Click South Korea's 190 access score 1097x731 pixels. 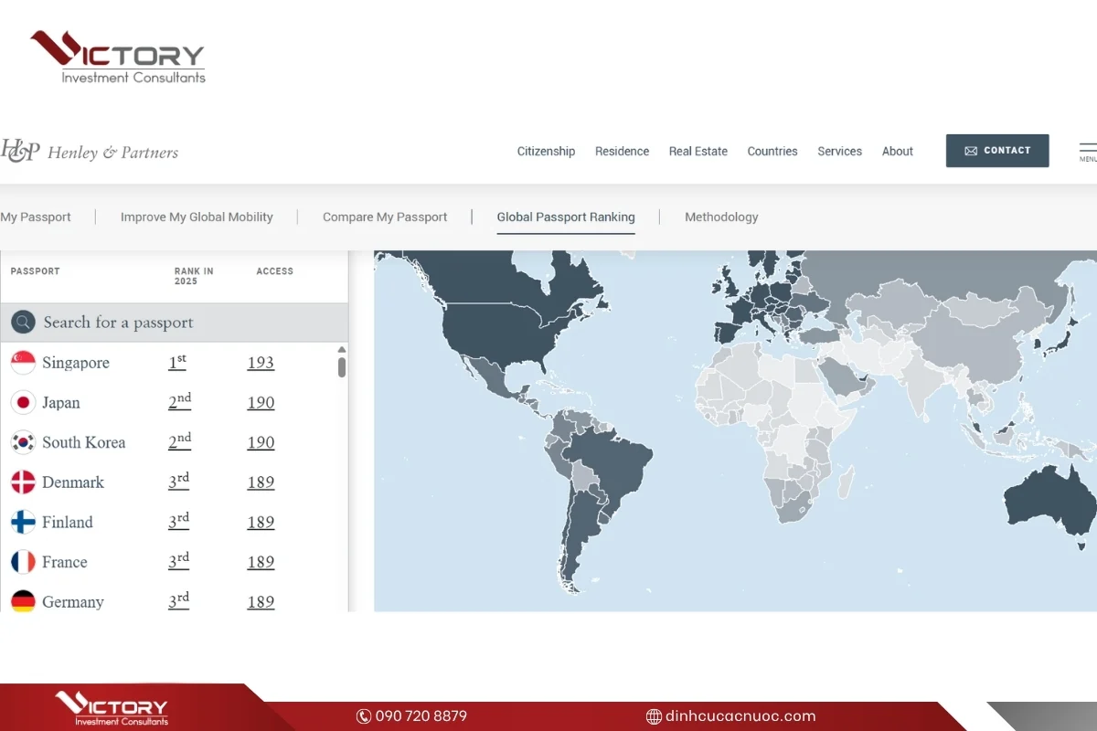tap(261, 442)
